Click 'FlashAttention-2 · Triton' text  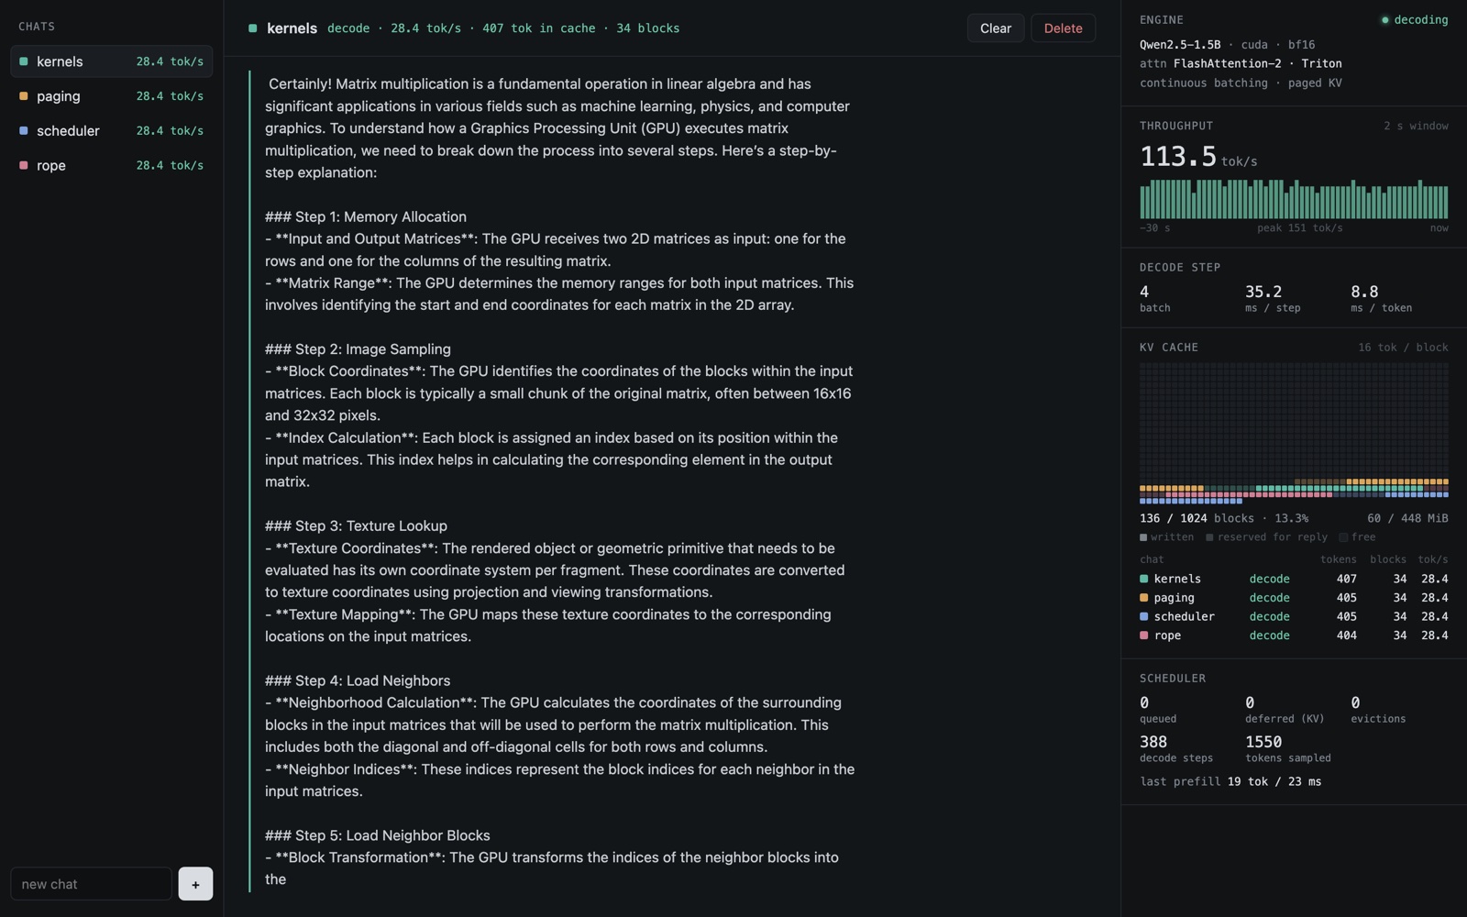pyautogui.click(x=1257, y=64)
